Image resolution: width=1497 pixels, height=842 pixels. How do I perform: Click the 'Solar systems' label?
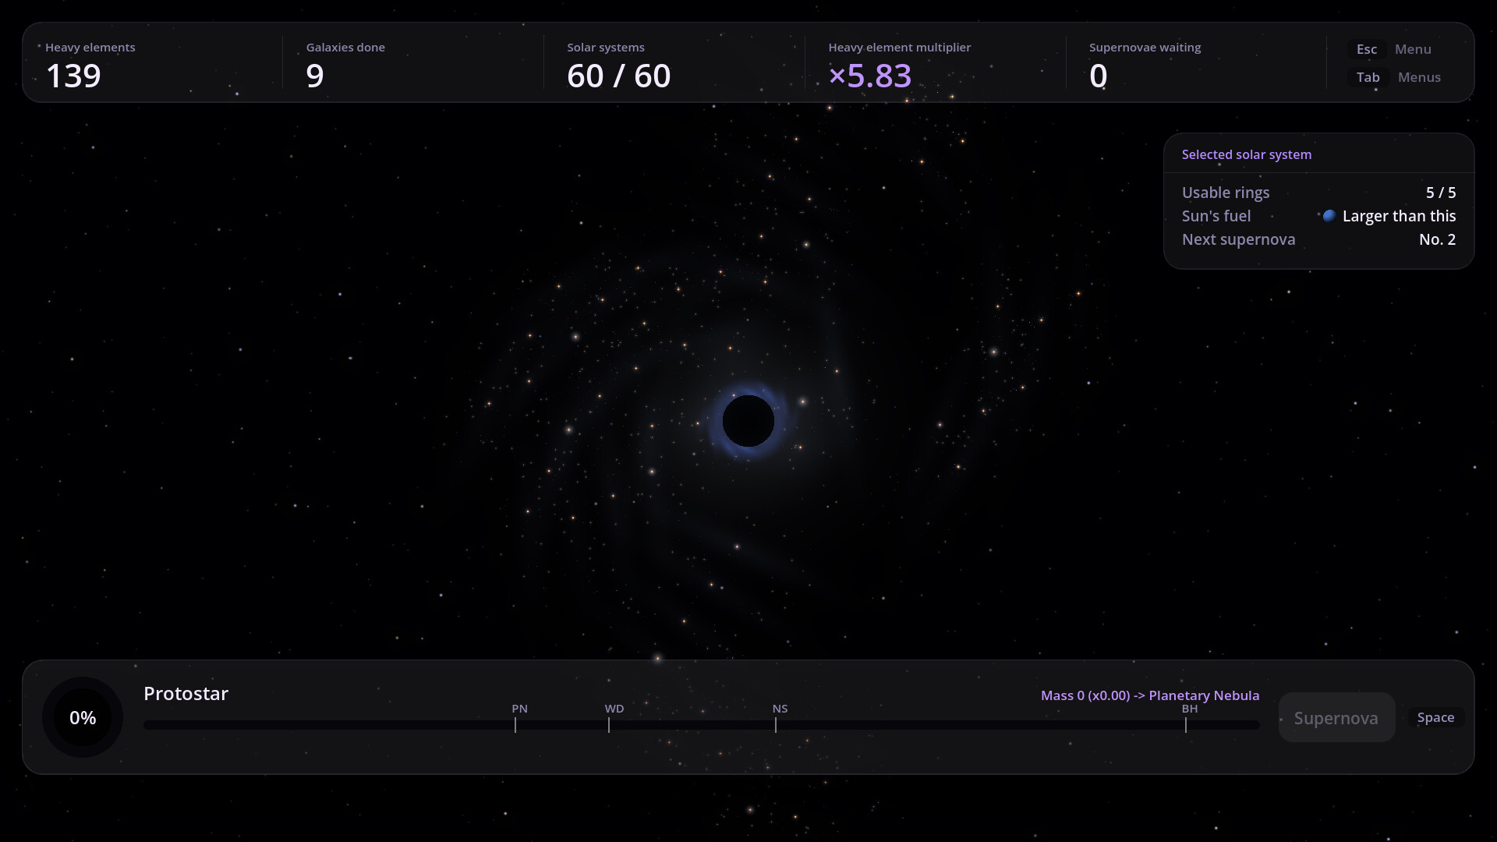coord(606,48)
